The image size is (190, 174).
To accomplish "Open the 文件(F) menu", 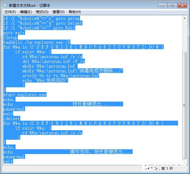I will pyautogui.click(x=10, y=12).
